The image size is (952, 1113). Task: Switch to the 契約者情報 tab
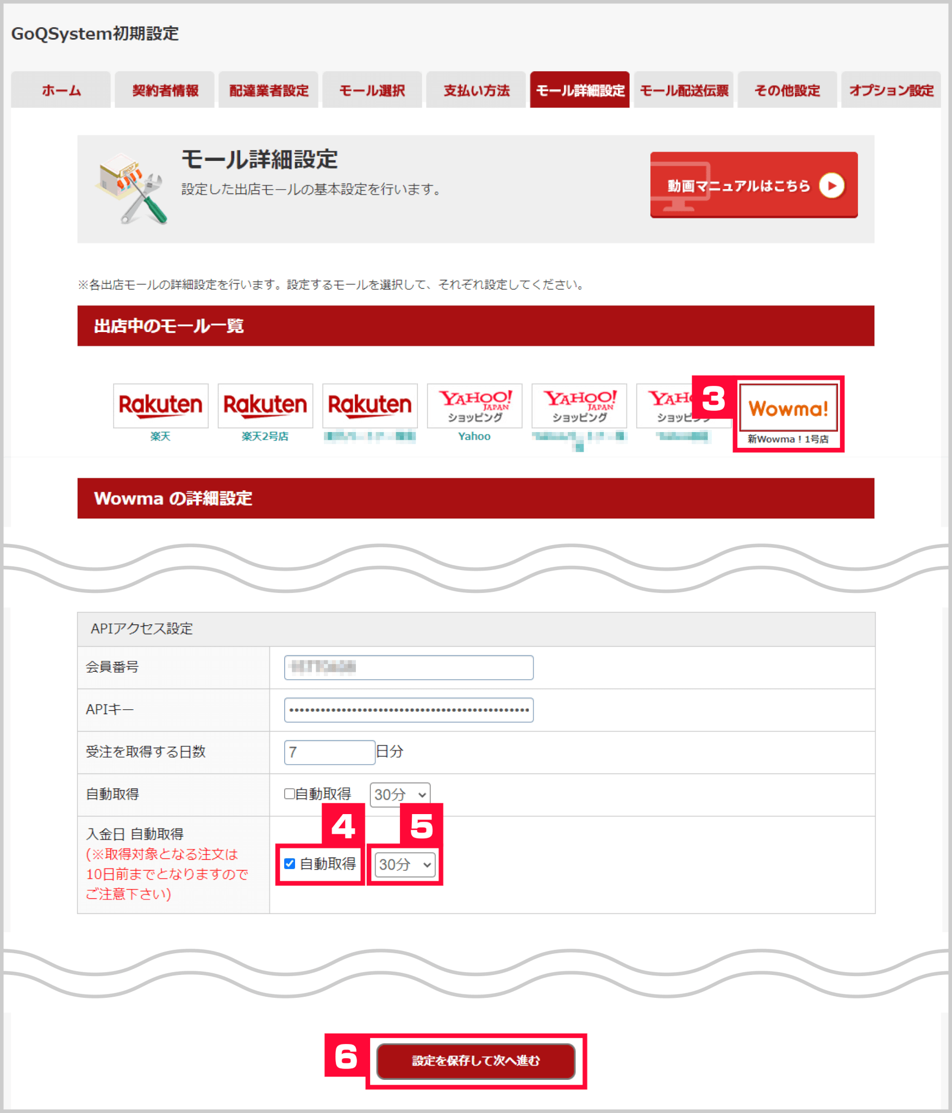tap(165, 90)
